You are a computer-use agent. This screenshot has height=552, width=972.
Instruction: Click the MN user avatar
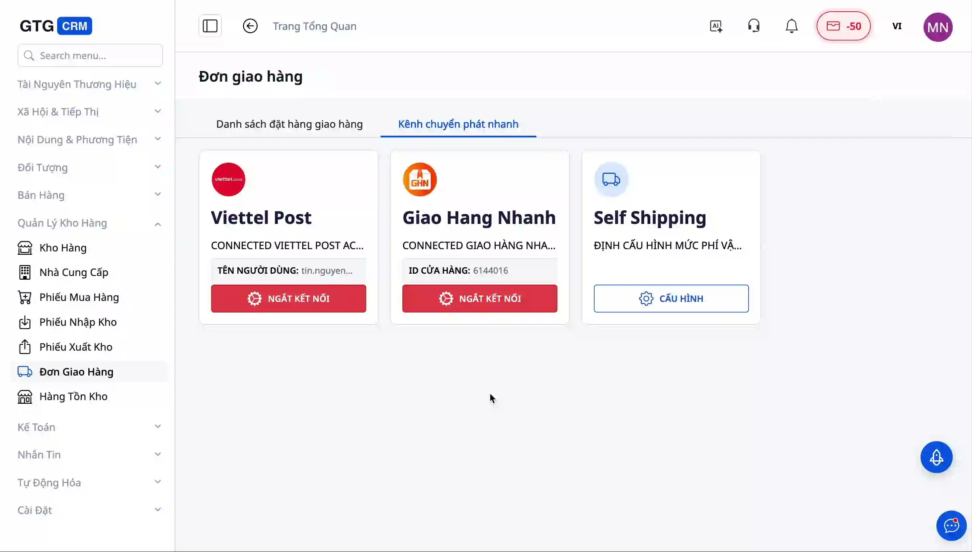coord(938,27)
